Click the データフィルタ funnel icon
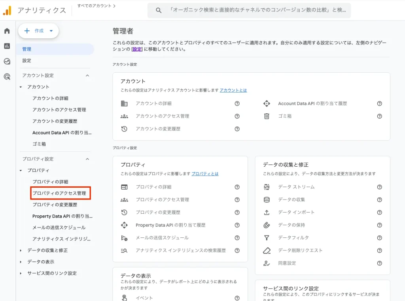405x301 pixels. click(x=267, y=238)
